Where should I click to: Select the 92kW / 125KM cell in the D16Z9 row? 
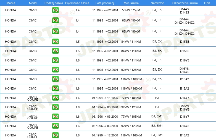point(131,107)
